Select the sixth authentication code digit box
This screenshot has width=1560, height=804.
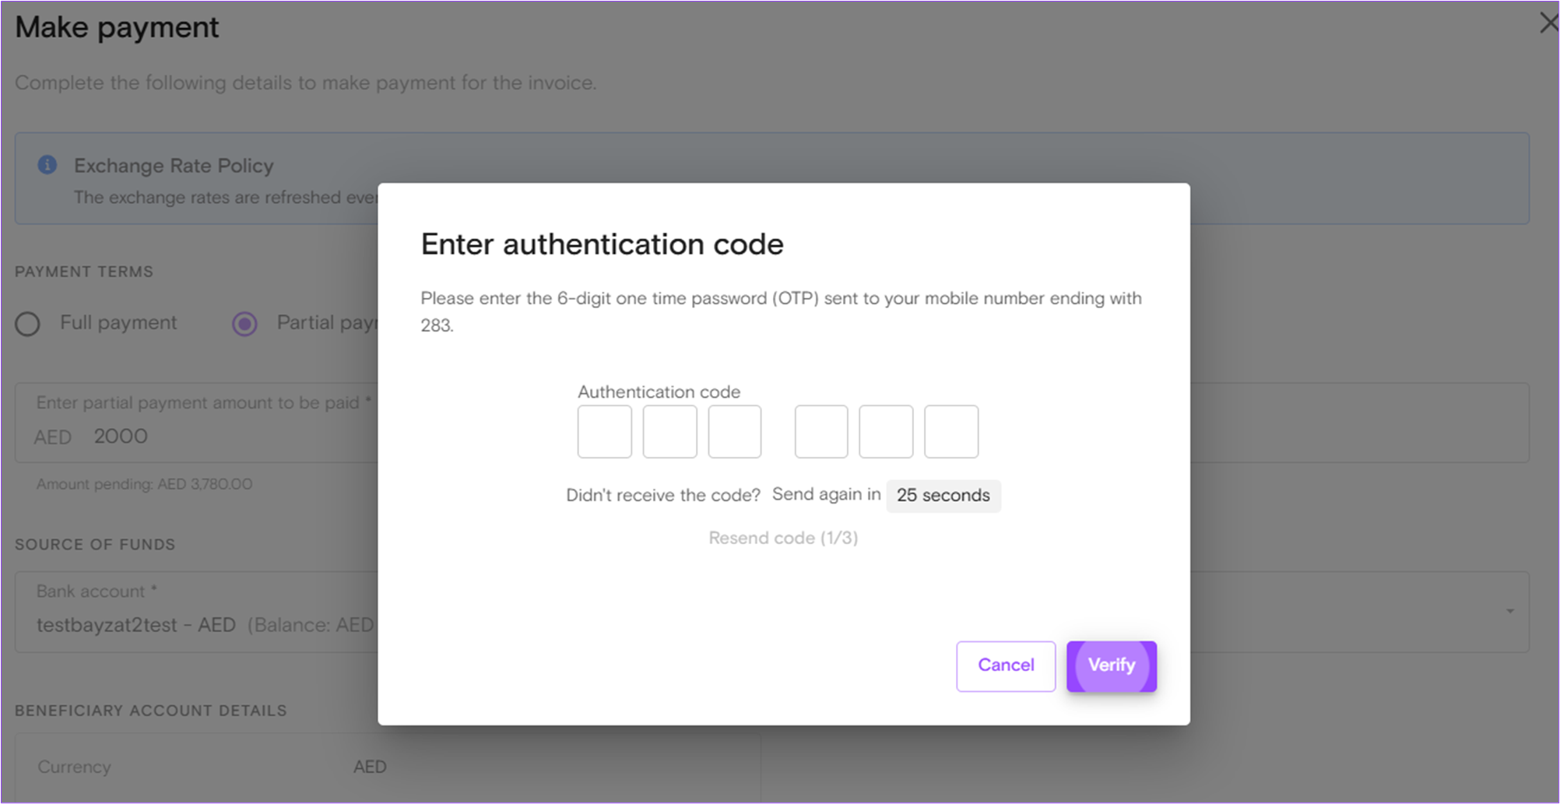[951, 432]
